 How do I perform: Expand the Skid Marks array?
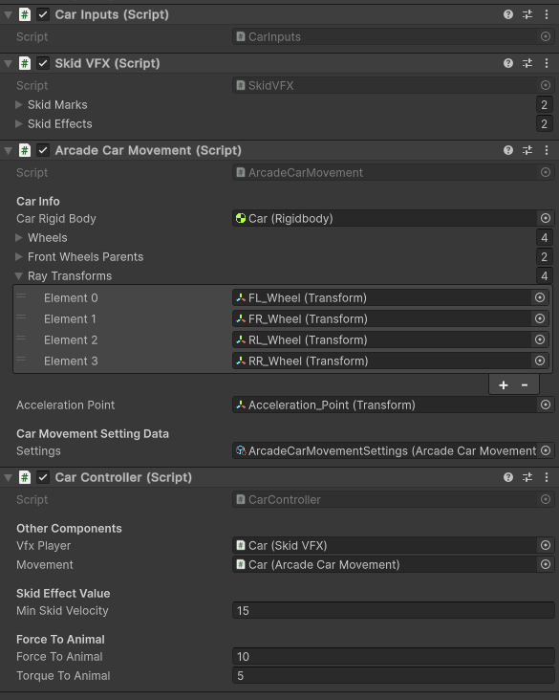pos(19,104)
